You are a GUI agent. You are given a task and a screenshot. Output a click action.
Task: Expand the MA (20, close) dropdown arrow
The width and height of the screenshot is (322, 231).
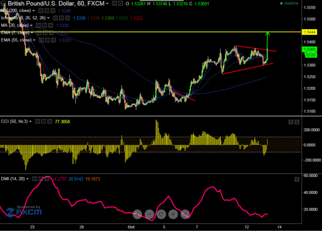pos(32,26)
